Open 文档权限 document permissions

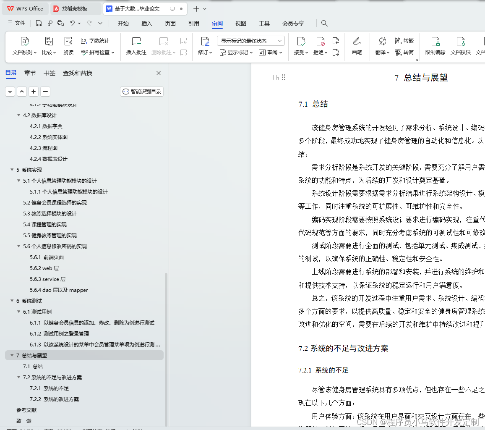(460, 46)
